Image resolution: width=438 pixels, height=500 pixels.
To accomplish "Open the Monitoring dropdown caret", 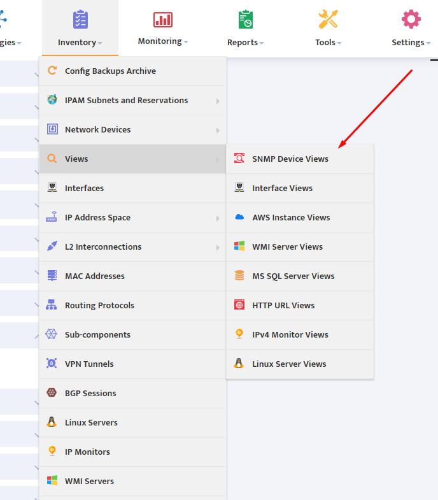I will click(x=186, y=42).
